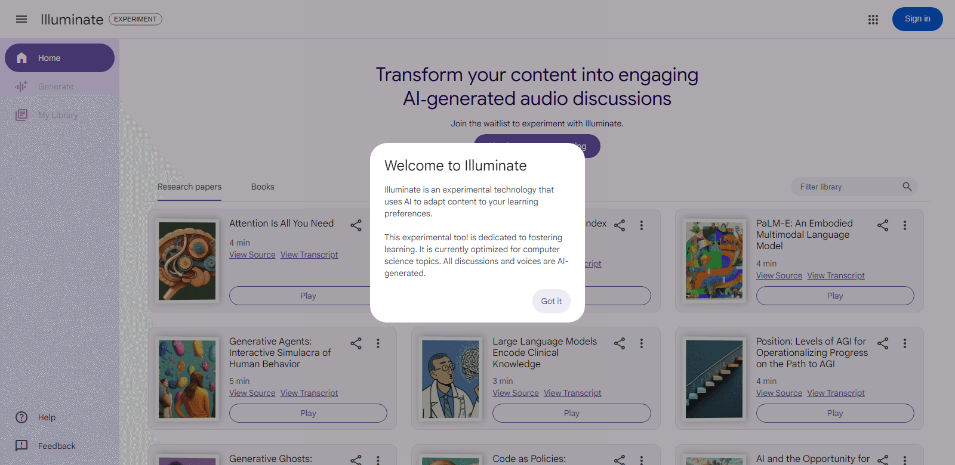
Task: Open more options for Clinical Knowledge card
Action: coord(642,343)
